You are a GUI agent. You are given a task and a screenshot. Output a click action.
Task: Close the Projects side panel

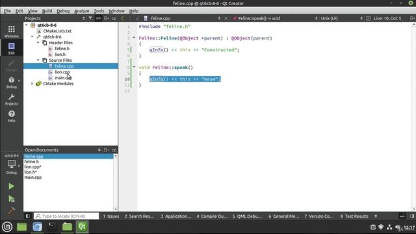point(114,18)
